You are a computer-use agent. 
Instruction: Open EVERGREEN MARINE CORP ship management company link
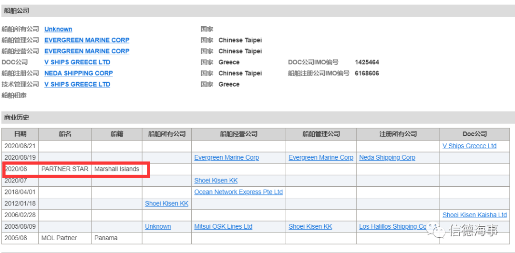pyautogui.click(x=87, y=40)
